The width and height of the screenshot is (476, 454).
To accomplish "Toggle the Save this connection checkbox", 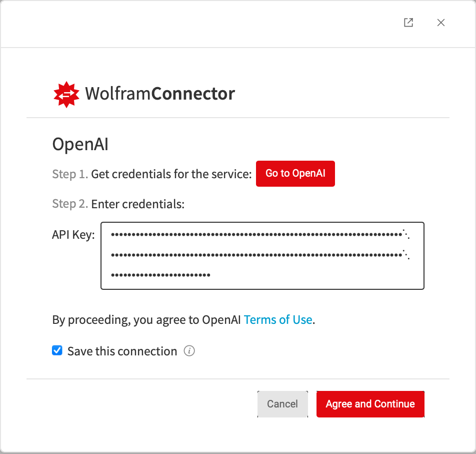I will coord(57,350).
